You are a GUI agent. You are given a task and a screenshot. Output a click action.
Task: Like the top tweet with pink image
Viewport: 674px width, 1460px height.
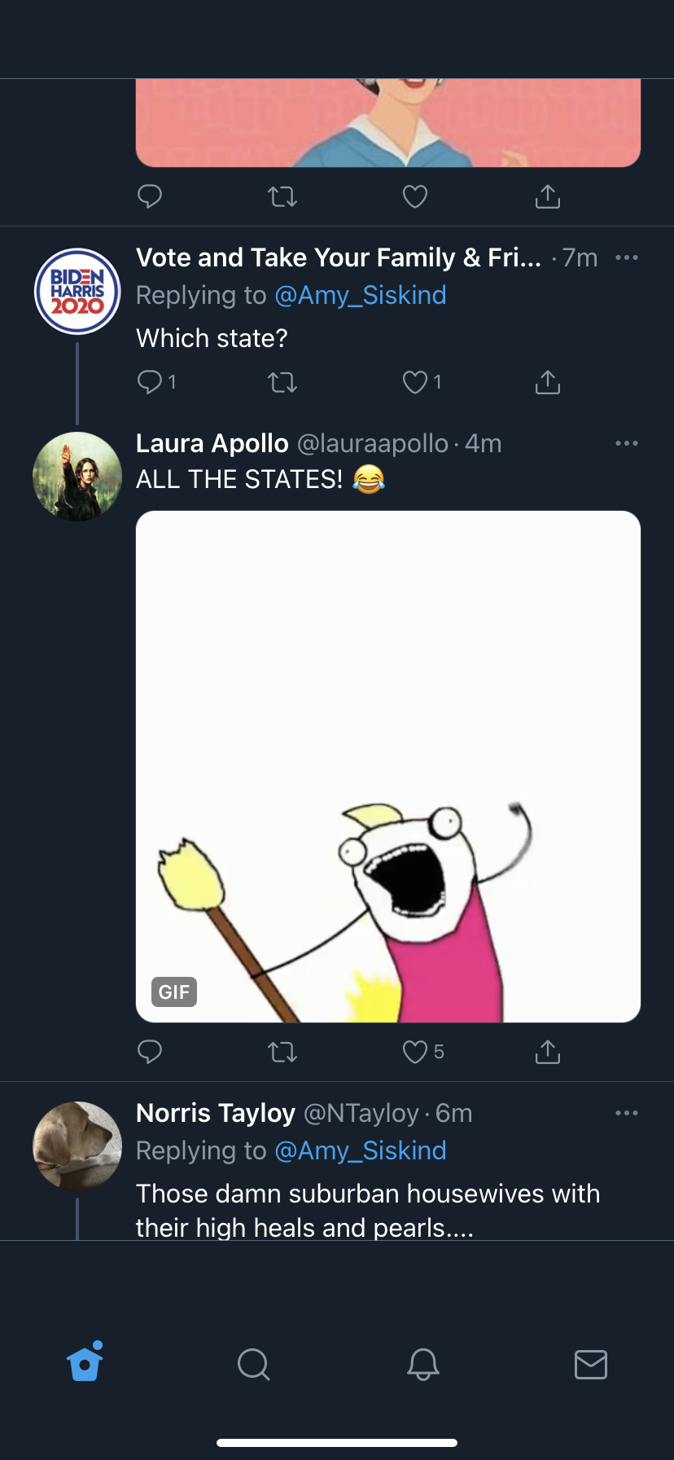(x=415, y=196)
